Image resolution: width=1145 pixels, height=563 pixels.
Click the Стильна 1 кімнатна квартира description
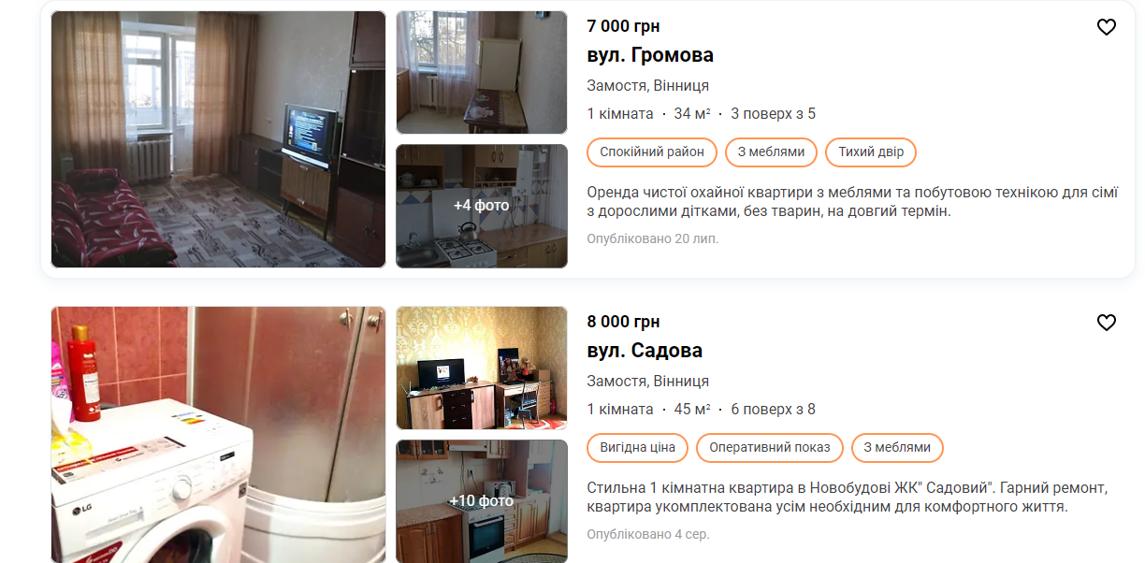[848, 498]
